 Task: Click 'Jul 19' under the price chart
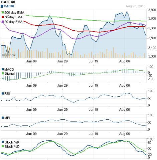[x=93, y=61]
